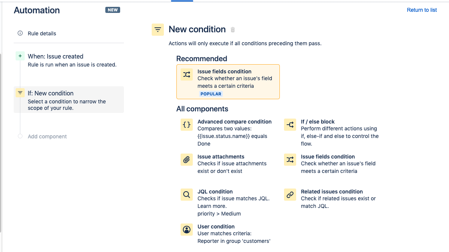Click the filter icon on If: New condition step
Image resolution: width=449 pixels, height=252 pixels.
point(20,92)
